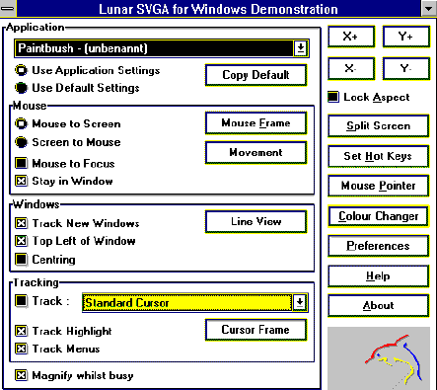Select Use Default Settings radio button

22,88
